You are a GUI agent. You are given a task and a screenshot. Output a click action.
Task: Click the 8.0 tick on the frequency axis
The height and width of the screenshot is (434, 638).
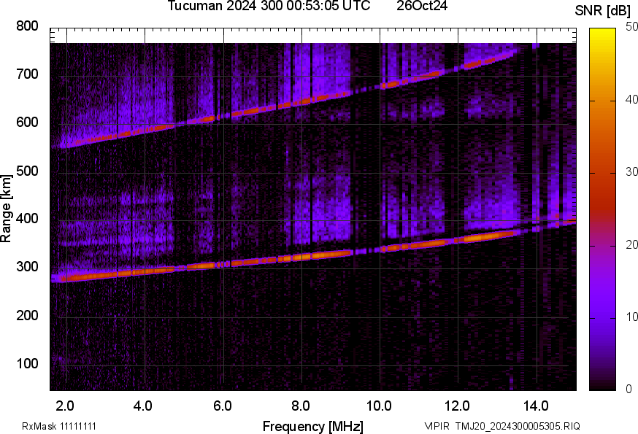pos(301,406)
